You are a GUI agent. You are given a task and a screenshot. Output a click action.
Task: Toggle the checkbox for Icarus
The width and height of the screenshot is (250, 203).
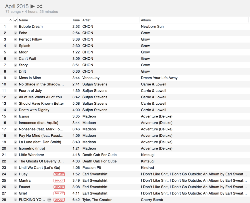pyautogui.click(x=15, y=116)
